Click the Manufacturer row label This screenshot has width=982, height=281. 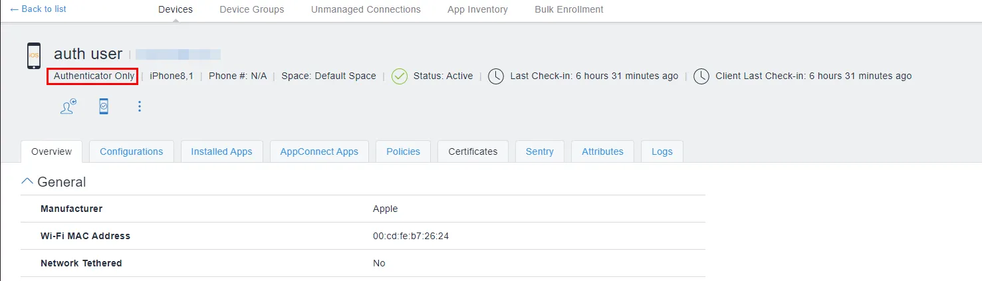(x=71, y=209)
